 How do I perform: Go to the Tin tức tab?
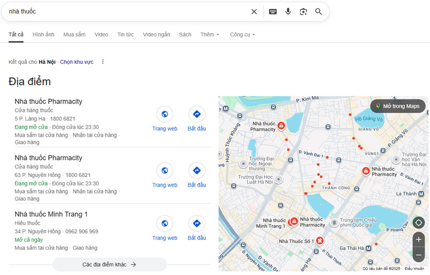(126, 34)
